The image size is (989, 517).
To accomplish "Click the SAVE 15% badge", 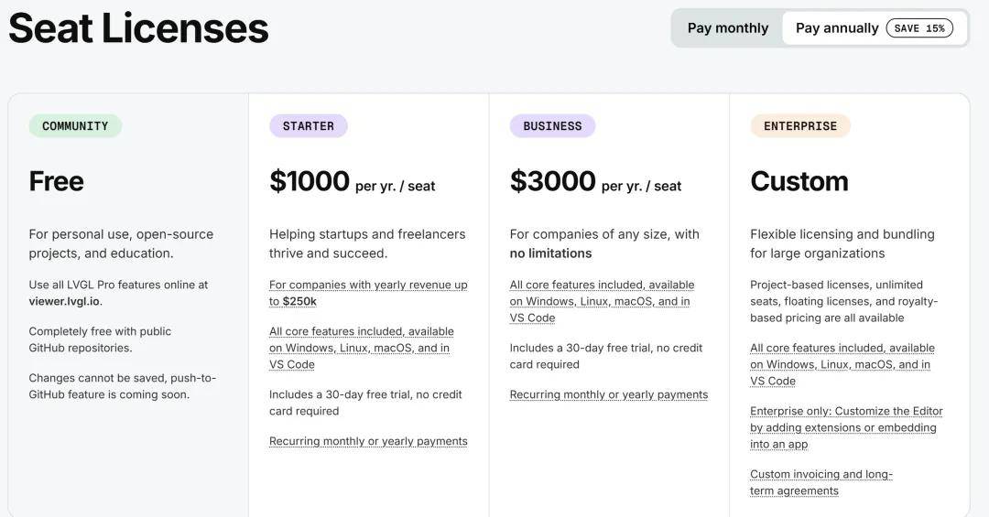I will (918, 28).
